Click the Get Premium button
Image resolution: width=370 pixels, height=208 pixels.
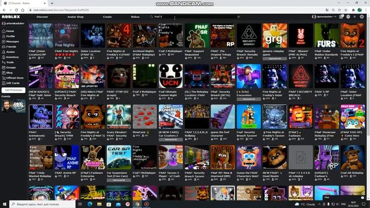[x=13, y=90]
